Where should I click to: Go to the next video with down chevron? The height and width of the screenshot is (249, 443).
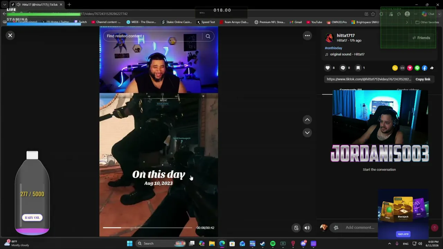click(307, 132)
